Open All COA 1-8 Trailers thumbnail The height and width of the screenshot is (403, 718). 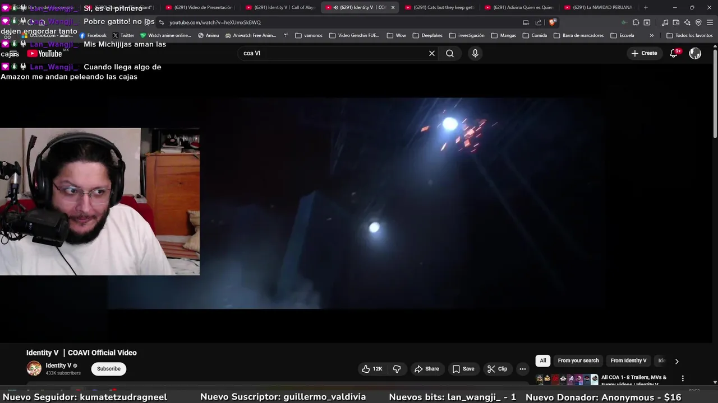pyautogui.click(x=567, y=379)
